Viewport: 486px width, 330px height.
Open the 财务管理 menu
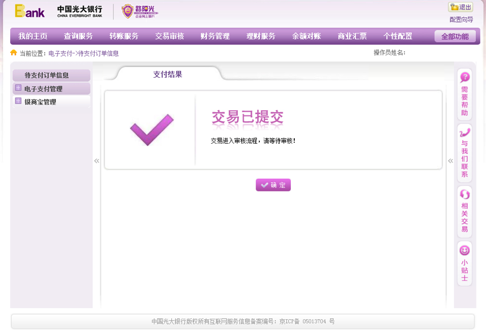215,36
